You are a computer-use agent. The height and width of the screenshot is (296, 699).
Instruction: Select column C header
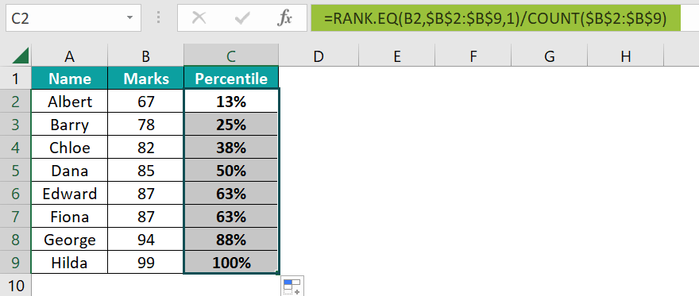coord(231,56)
